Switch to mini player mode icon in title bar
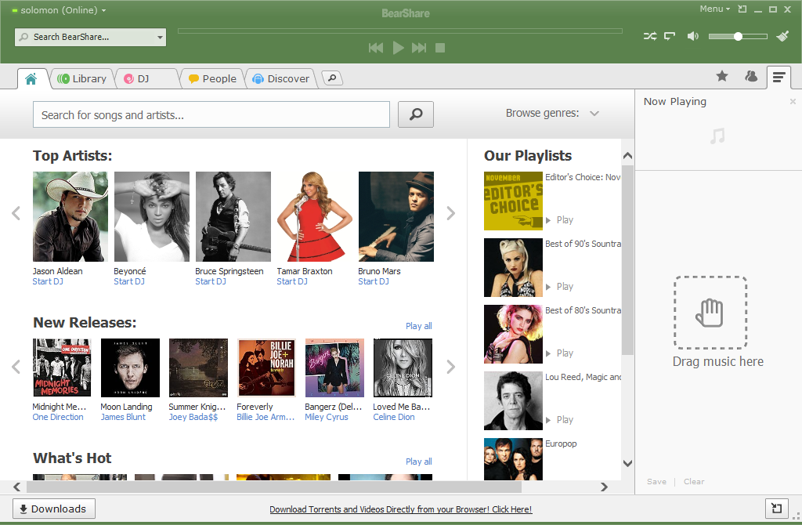 (742, 9)
